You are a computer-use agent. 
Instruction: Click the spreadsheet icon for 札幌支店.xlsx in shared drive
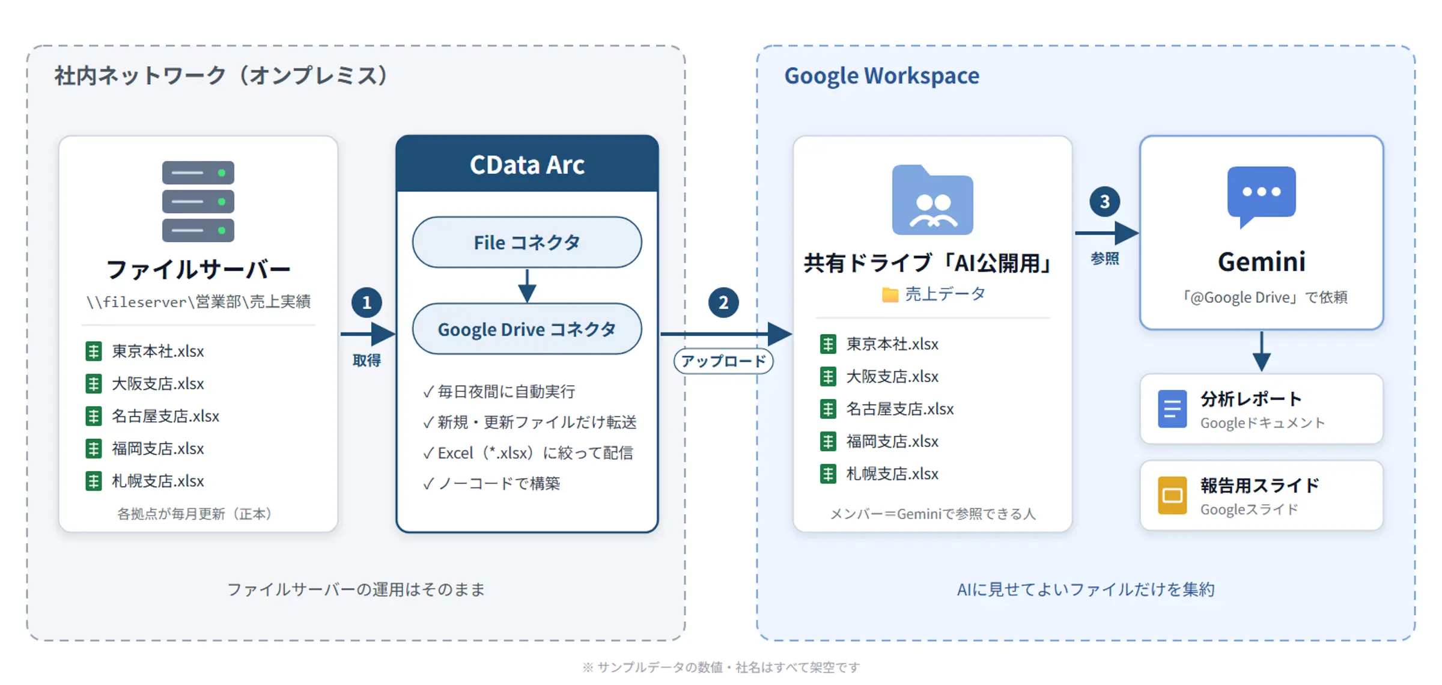[x=828, y=473]
